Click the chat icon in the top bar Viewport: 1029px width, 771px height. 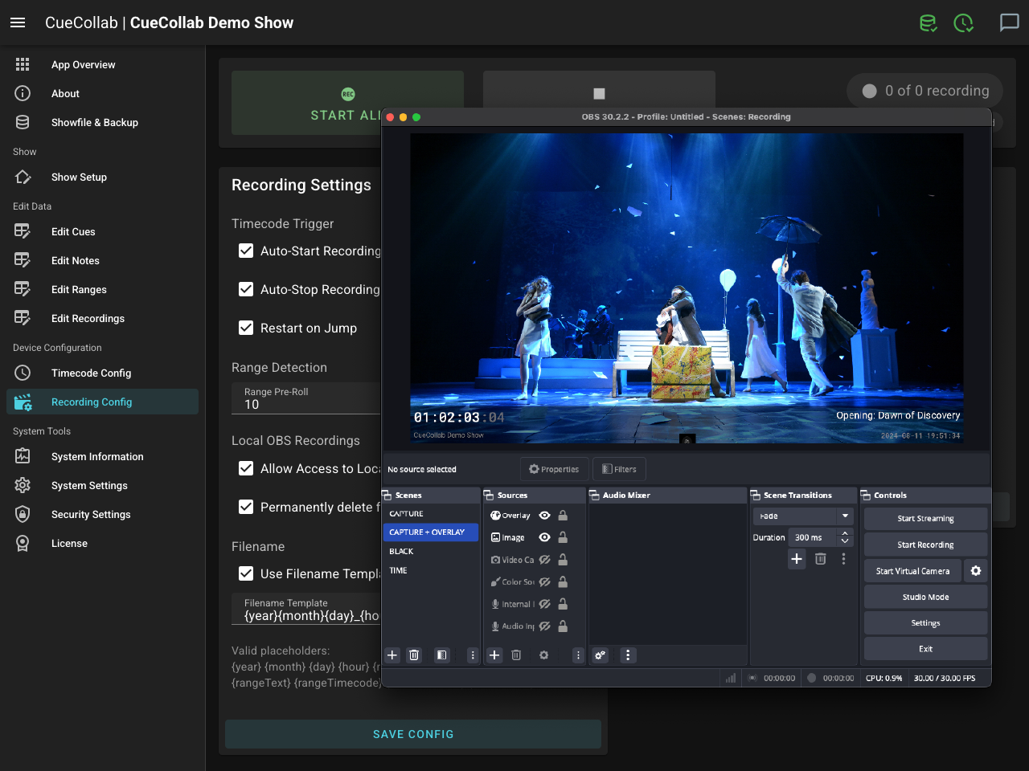point(1009,22)
